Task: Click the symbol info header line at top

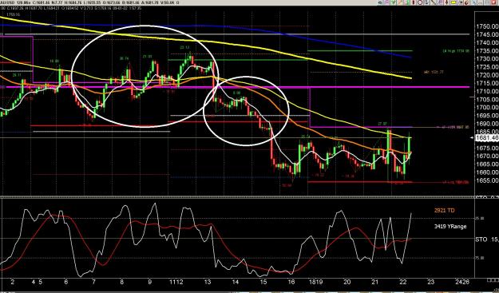Action: pos(89,2)
